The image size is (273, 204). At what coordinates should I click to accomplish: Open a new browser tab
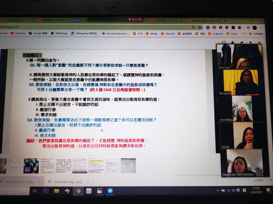[225, 21]
